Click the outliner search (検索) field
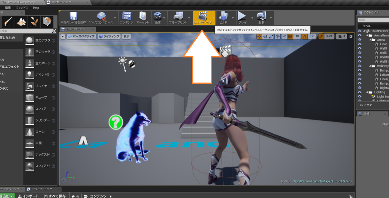Image resolution: width=389 pixels, height=198 pixels. [373, 20]
